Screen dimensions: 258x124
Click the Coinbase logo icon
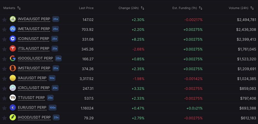point(13,39)
